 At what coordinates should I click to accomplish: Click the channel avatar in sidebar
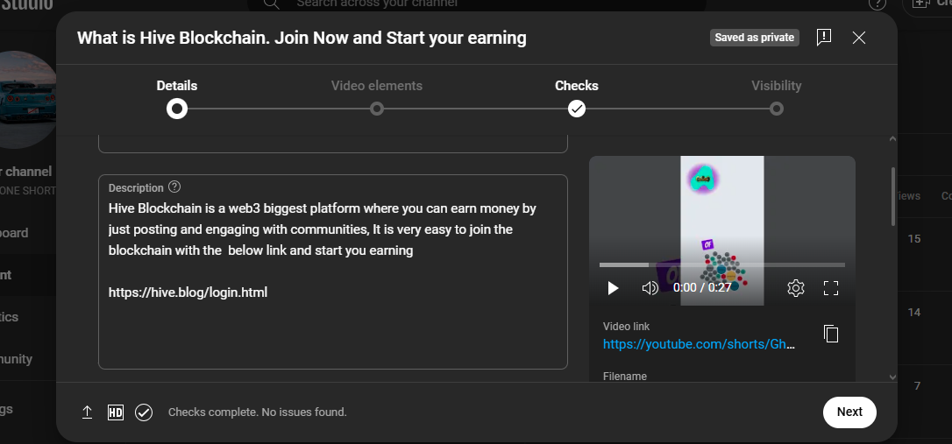click(28, 100)
